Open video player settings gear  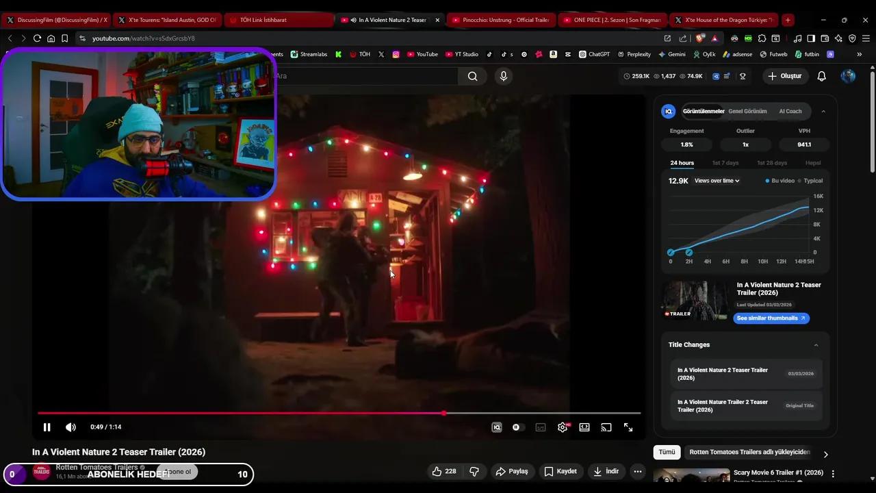pos(563,427)
